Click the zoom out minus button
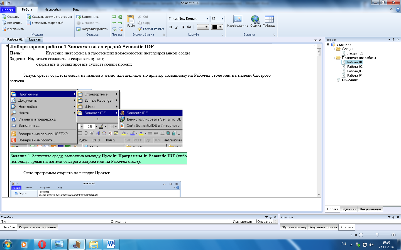This screenshot has width=401, height=250. [x=361, y=235]
